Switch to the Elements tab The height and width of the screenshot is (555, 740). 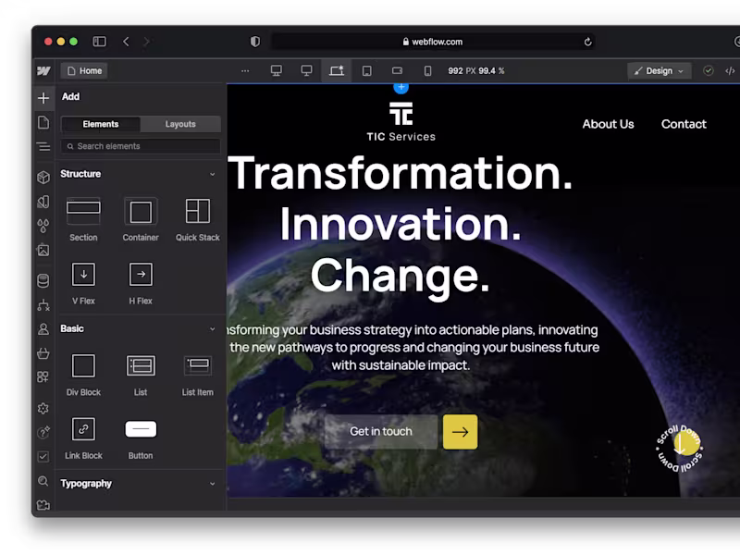tap(101, 124)
